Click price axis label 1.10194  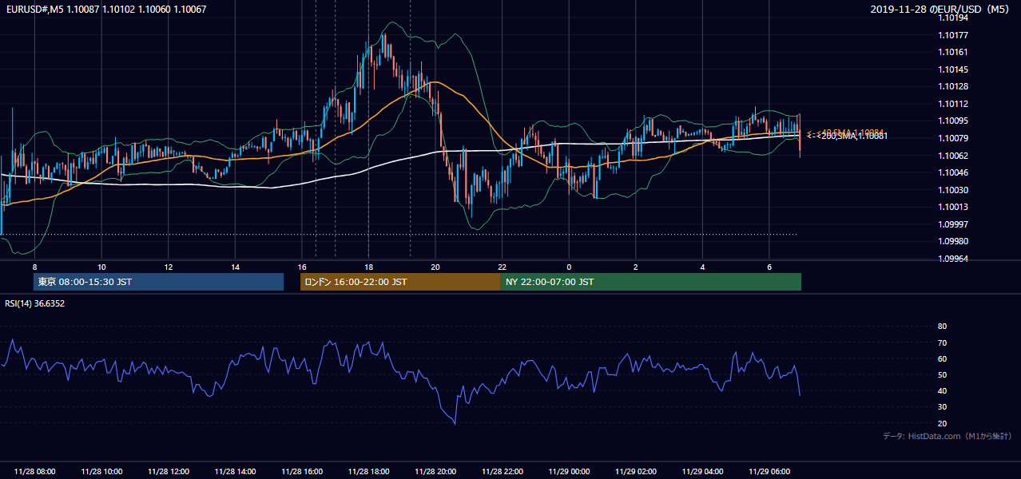pos(952,18)
